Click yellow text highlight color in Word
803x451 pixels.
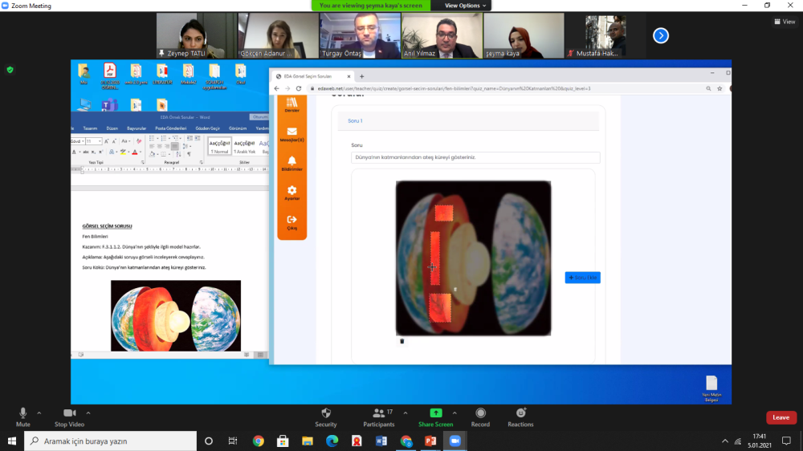pos(123,152)
